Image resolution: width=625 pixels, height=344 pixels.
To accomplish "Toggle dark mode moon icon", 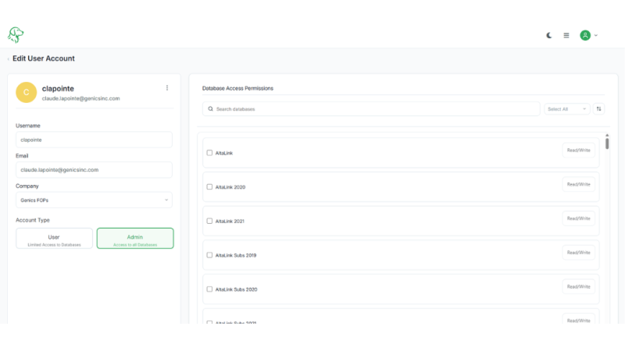I will click(x=549, y=35).
